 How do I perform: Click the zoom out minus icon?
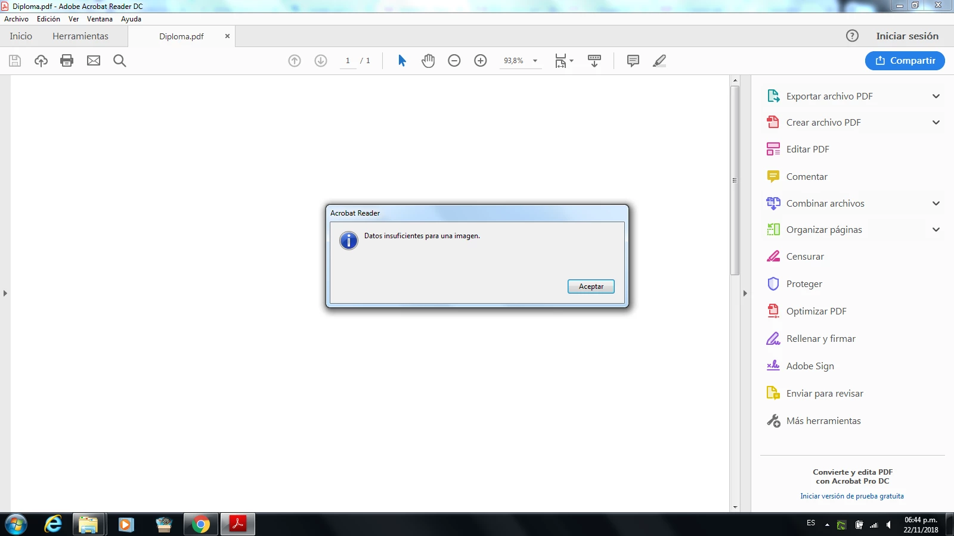click(454, 61)
